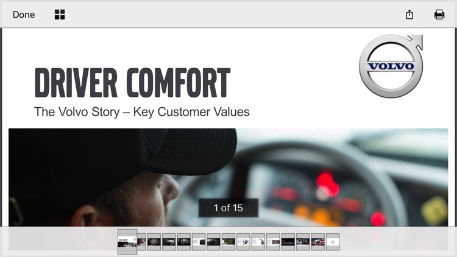457x257 pixels.
Task: Tap the printer icon
Action: point(439,14)
